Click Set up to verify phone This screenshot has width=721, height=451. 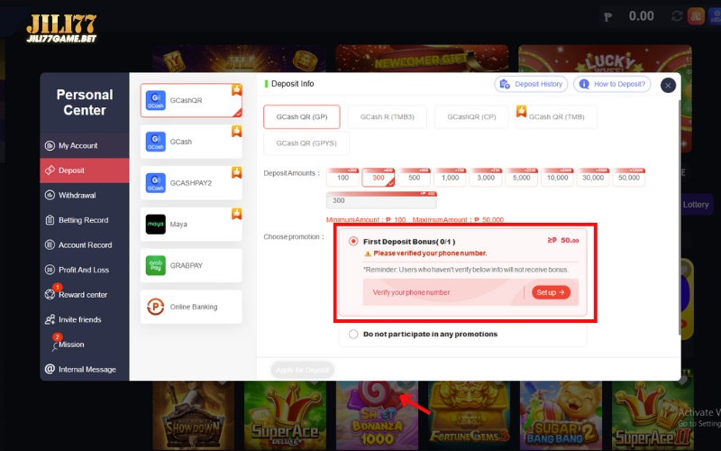[x=551, y=292]
